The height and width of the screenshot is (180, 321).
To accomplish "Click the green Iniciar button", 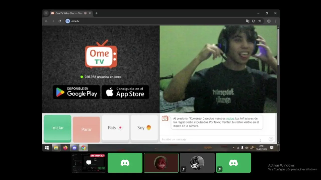I will point(57,128).
